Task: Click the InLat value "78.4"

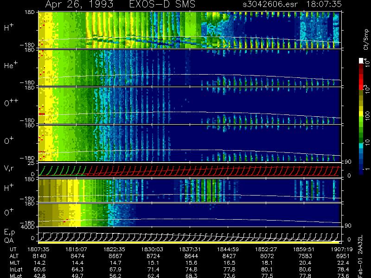Action: [344, 269]
